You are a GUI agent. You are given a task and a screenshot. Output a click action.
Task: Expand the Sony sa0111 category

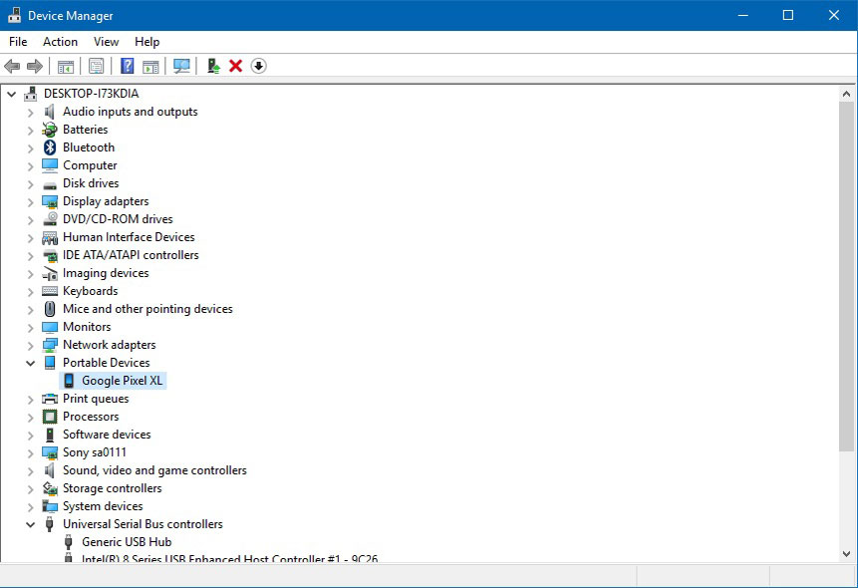30,453
